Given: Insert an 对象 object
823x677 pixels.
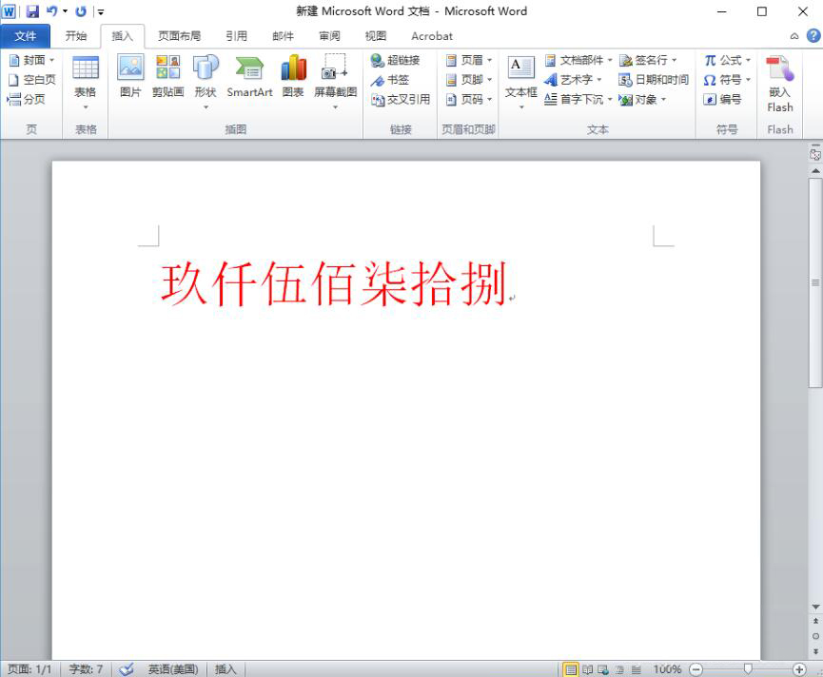Looking at the screenshot, I should (x=642, y=99).
